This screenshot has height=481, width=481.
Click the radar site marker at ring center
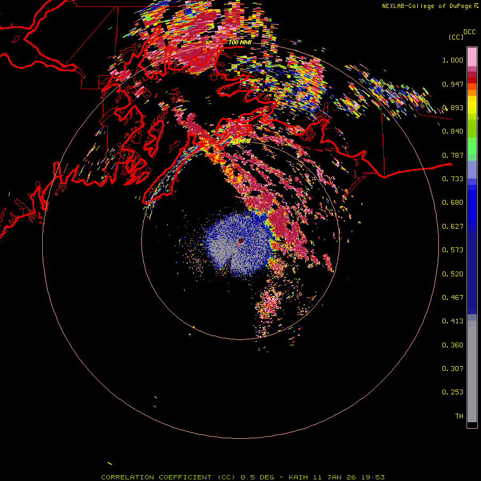[241, 241]
